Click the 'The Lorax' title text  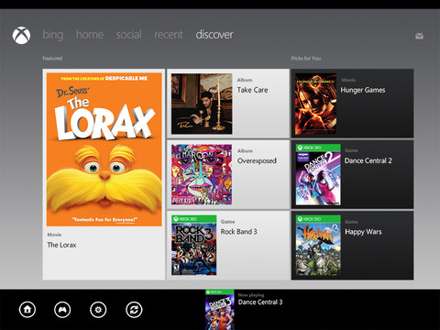(x=61, y=245)
